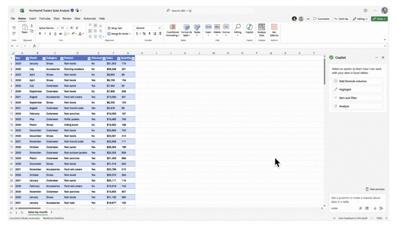Switch to the Automate ribbon tab
Screen dimensions: 397x229
click(x=90, y=19)
